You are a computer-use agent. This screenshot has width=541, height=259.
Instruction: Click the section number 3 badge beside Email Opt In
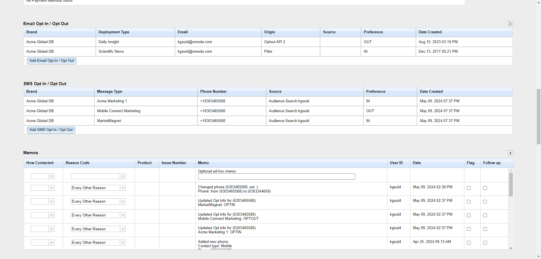point(510,24)
